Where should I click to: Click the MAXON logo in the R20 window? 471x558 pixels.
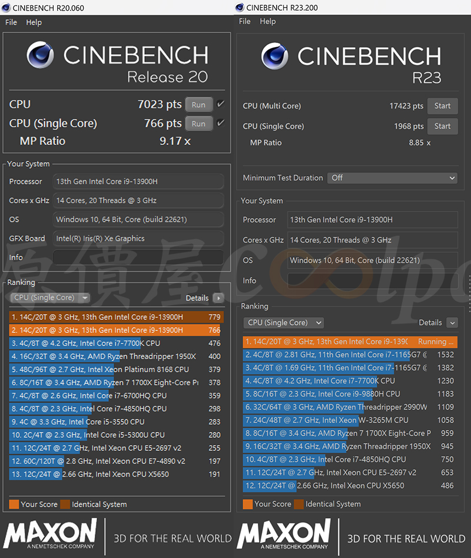tap(50, 533)
